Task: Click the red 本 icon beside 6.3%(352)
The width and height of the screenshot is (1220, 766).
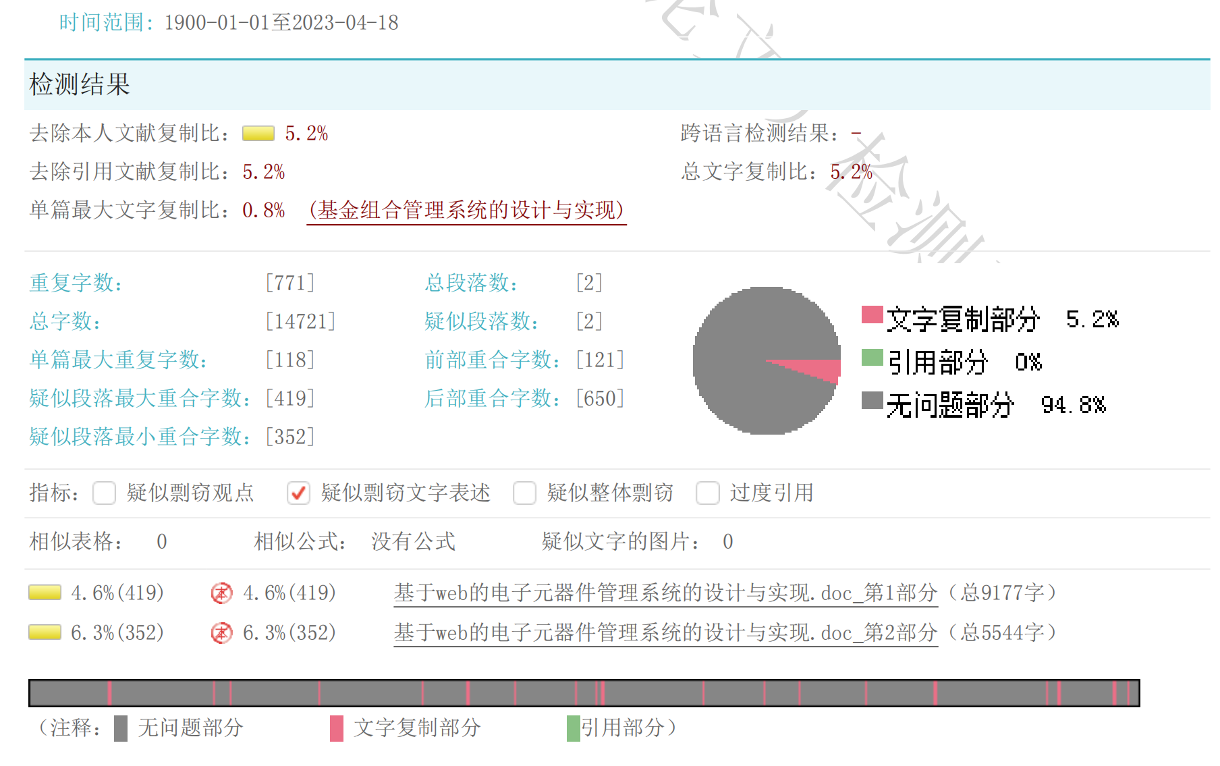Action: [x=221, y=634]
